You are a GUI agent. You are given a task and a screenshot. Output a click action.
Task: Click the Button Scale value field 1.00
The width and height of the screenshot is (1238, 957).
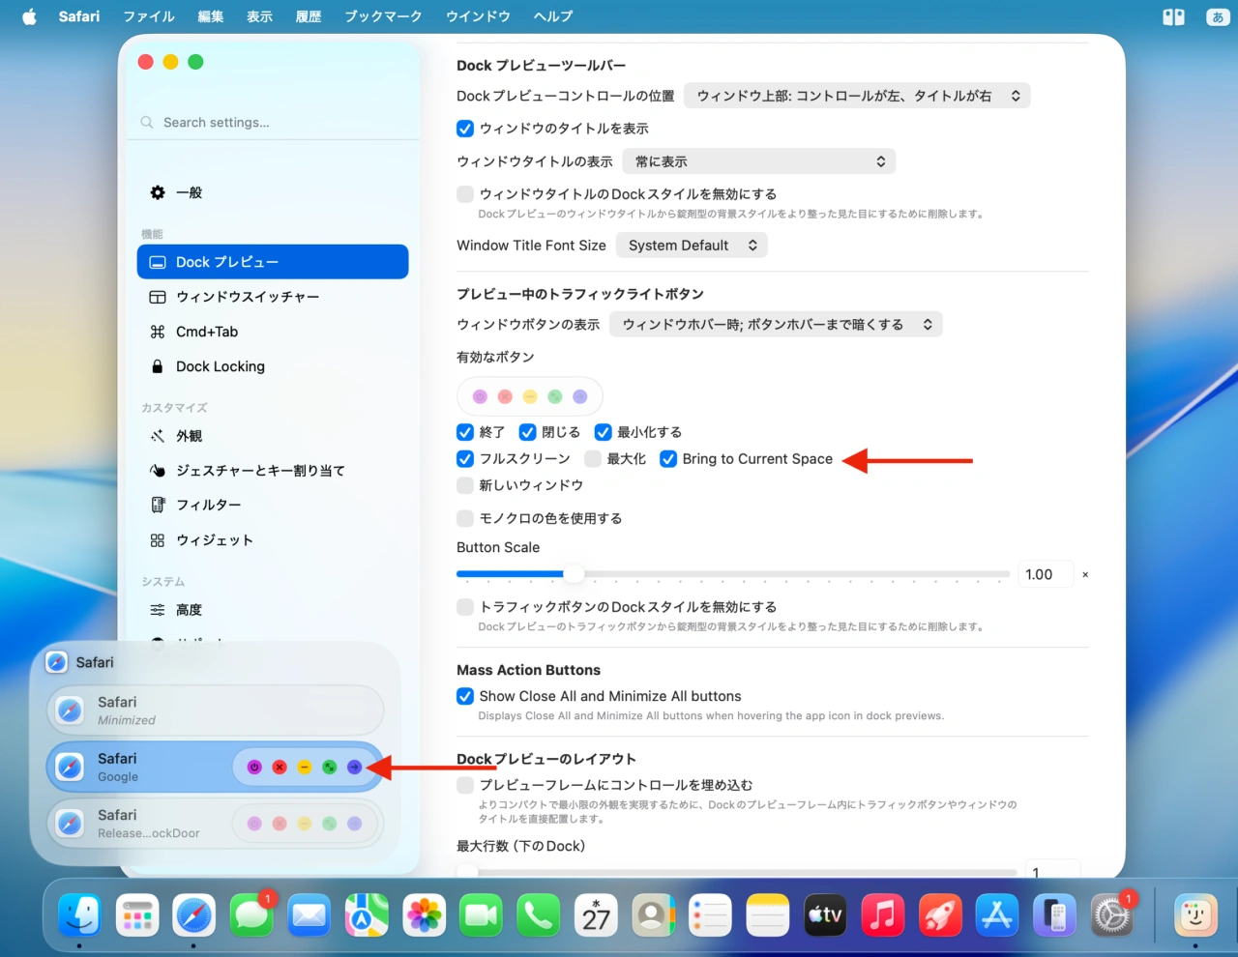(x=1045, y=574)
